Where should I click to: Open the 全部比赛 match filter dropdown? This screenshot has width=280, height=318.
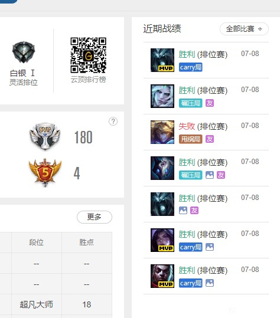(x=244, y=29)
